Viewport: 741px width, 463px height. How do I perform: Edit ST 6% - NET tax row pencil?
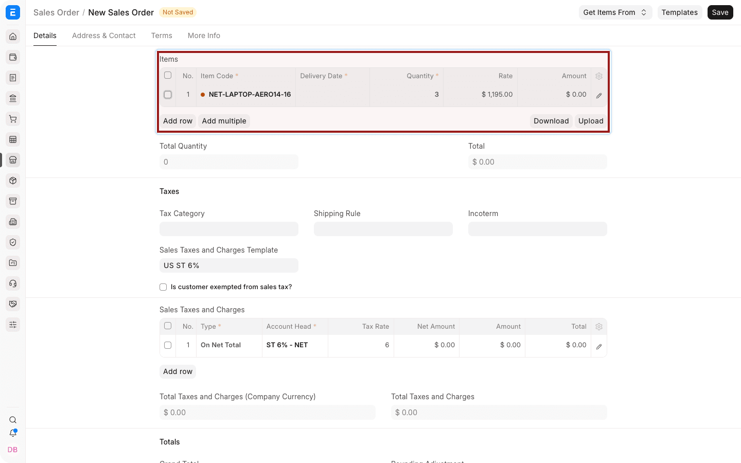[x=599, y=347]
